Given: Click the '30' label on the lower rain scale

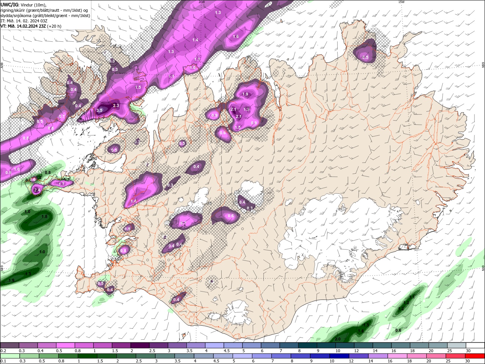Looking at the screenshot, I should [468, 361].
